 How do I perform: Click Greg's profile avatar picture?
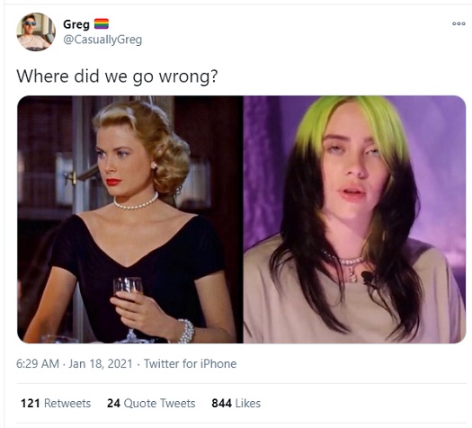click(36, 31)
